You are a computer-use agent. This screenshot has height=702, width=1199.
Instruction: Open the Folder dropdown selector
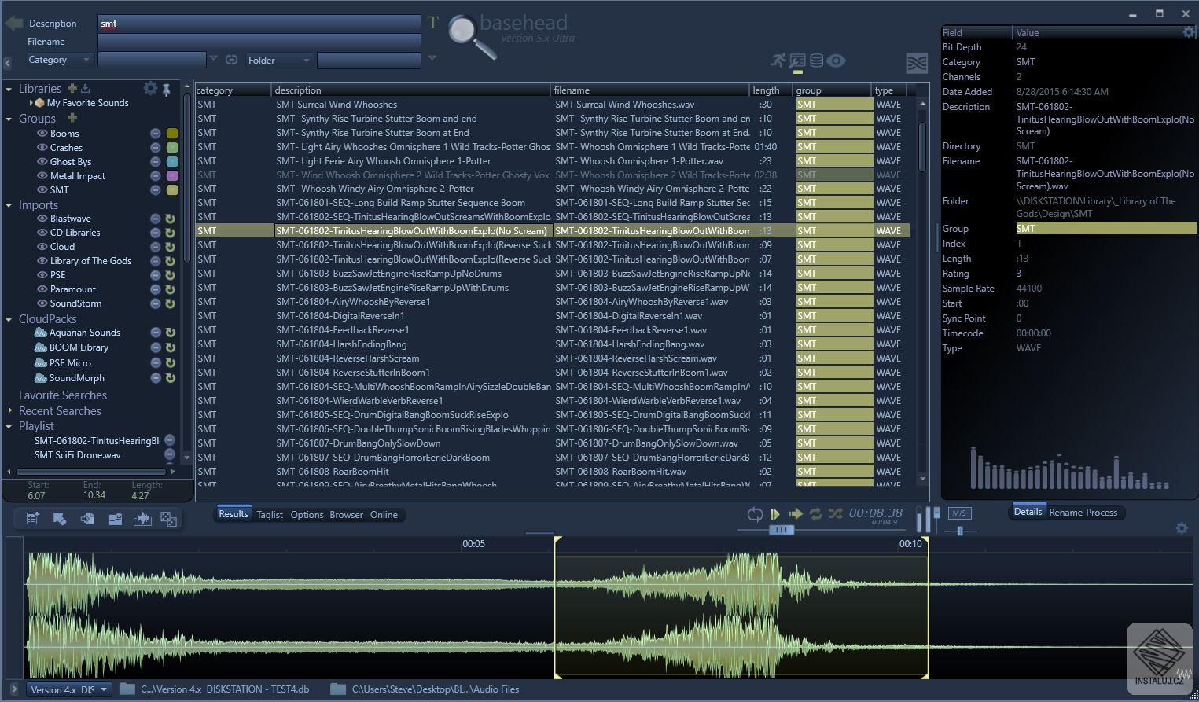pos(279,60)
